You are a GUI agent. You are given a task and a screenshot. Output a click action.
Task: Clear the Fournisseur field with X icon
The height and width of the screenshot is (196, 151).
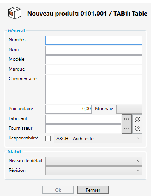pyautogui.click(x=137, y=129)
